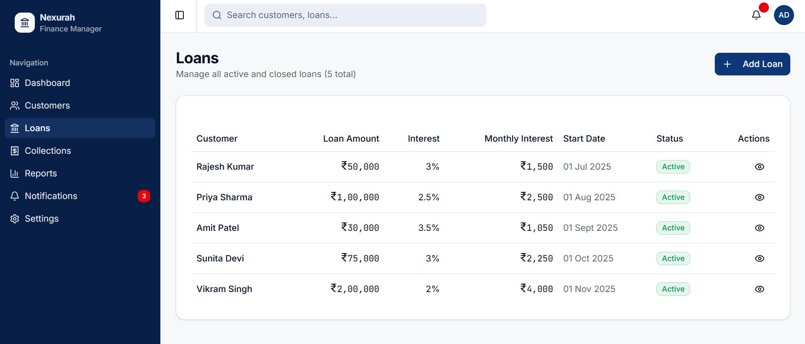This screenshot has width=805, height=344.
Task: Click the Loans bank icon in the sidebar
Action: 15,128
